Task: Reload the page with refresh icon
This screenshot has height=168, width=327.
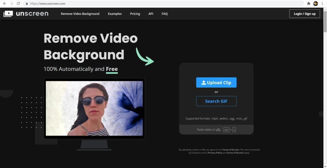Action: coord(18,3)
